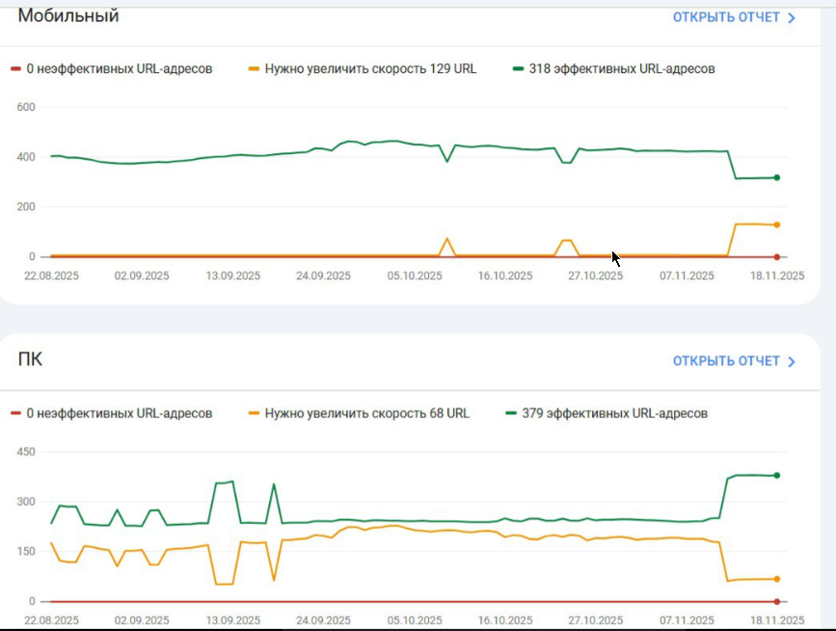Click green end-point dot on mobile chart

point(777,178)
